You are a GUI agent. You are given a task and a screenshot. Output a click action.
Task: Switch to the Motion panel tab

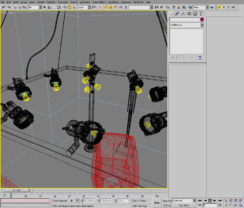[x=189, y=14]
